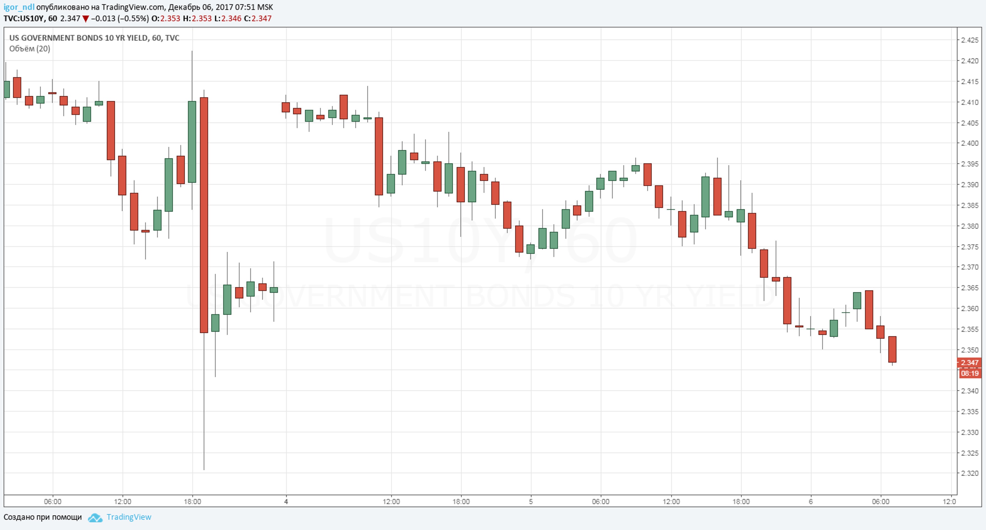Click the 2.400 price axis label
Viewport: 986px width, 530px height.
pyautogui.click(x=969, y=143)
